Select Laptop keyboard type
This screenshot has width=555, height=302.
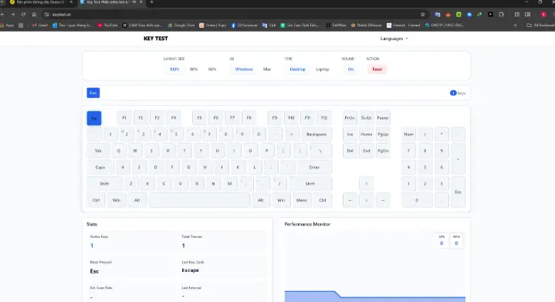pos(323,70)
